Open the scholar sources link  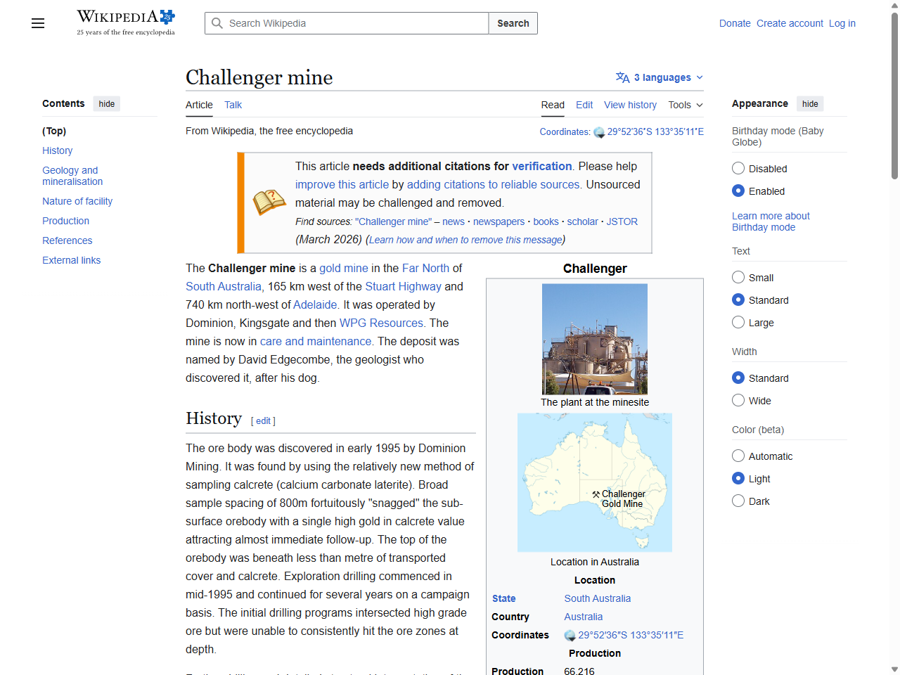coord(583,221)
